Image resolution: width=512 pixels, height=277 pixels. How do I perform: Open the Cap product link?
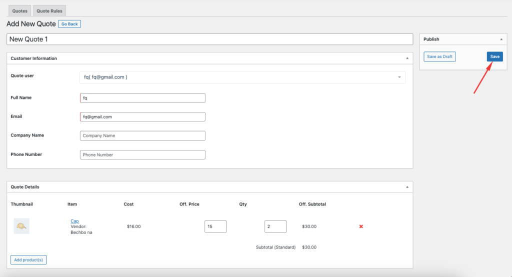(x=74, y=221)
